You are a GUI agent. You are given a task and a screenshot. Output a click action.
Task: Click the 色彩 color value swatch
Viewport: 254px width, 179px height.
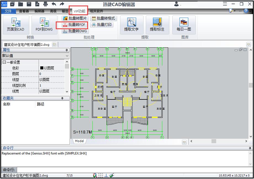[x=42, y=68]
